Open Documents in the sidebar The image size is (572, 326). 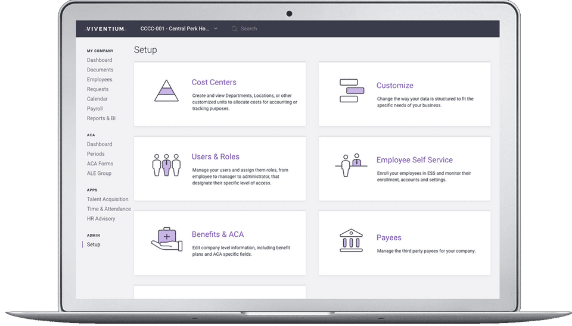click(x=100, y=70)
